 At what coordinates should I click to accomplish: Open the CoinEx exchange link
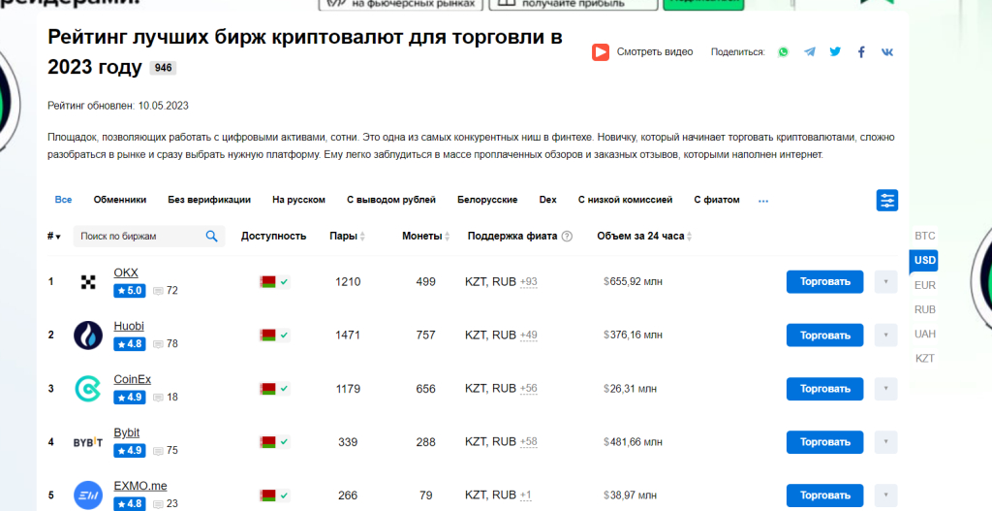click(x=132, y=379)
